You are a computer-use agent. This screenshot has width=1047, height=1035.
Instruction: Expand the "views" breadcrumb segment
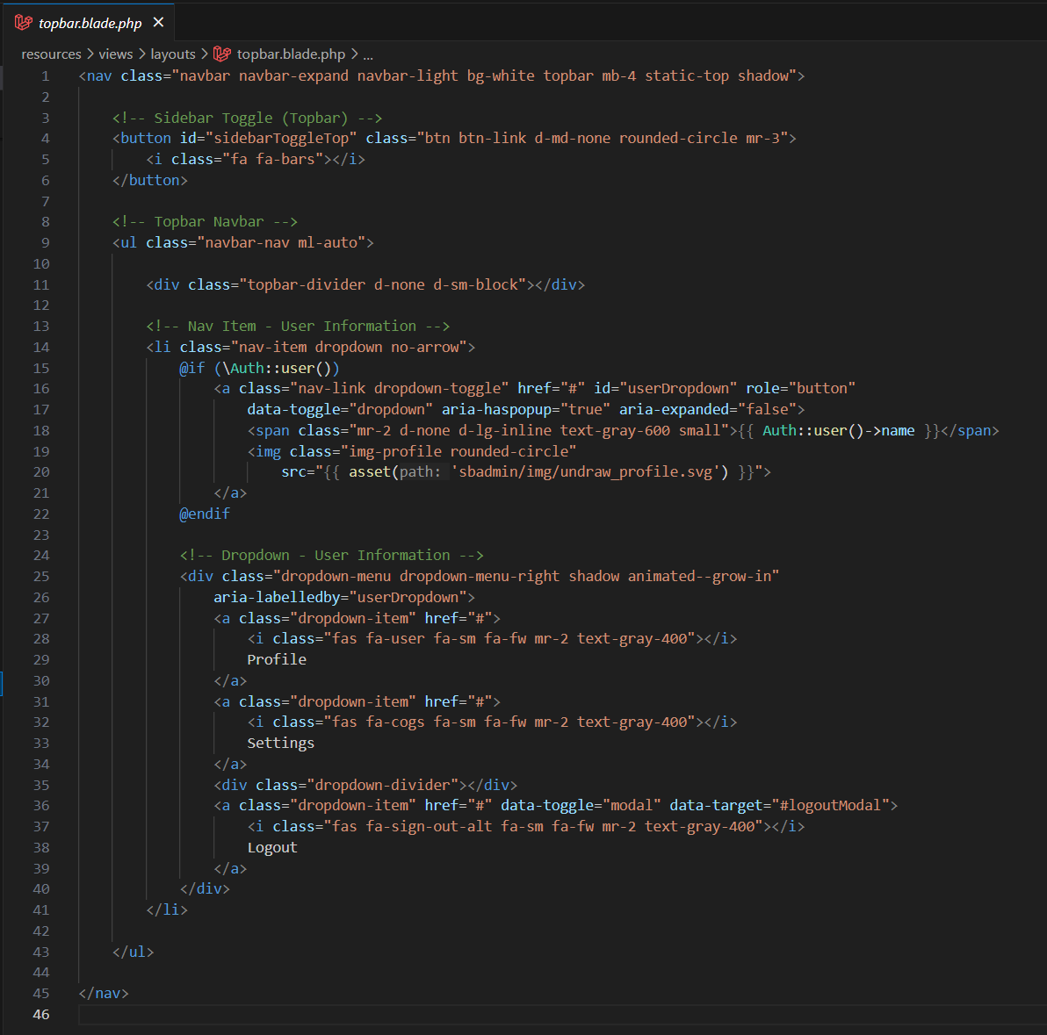click(115, 54)
